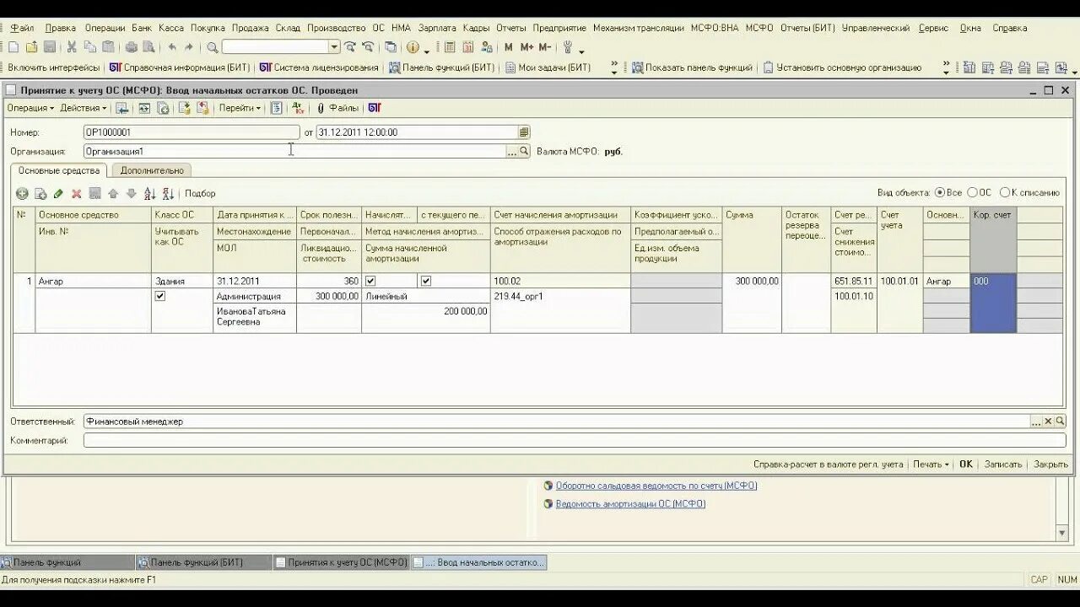Open the Печать dropdown menu
The width and height of the screenshot is (1080, 607).
[x=931, y=465]
